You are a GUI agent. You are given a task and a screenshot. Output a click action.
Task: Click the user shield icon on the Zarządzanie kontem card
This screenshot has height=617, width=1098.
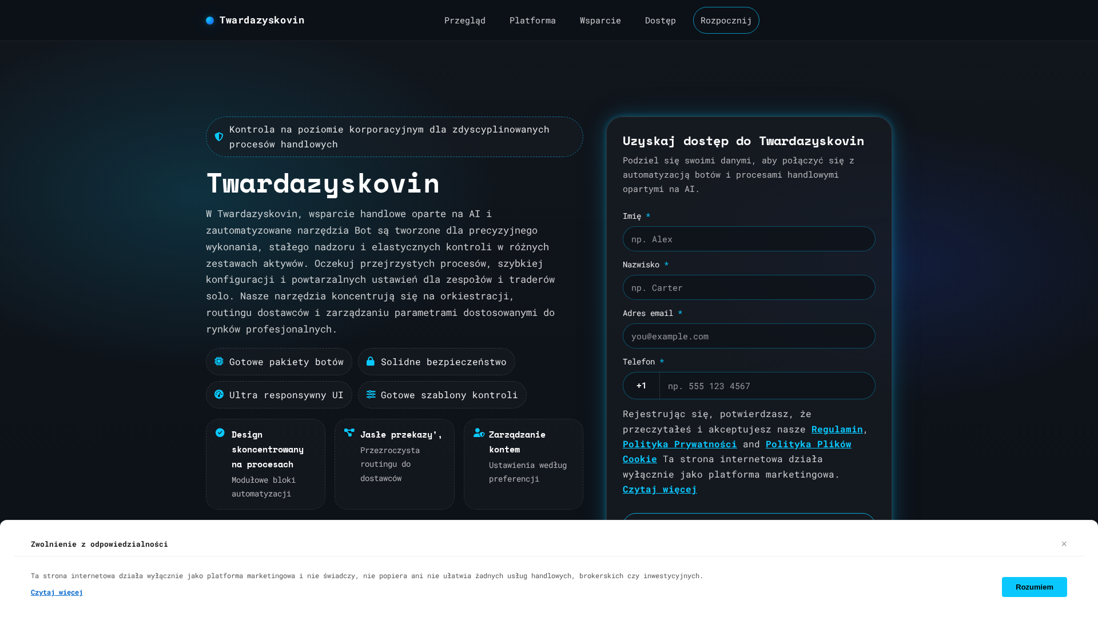[479, 433]
